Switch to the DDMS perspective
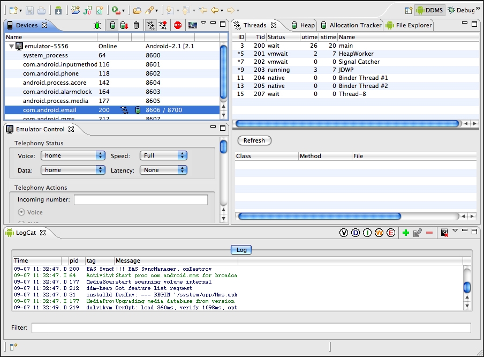 (x=430, y=10)
